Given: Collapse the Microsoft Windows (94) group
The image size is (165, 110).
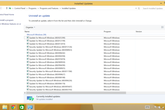Looking at the screenshot, I should 36,35.
